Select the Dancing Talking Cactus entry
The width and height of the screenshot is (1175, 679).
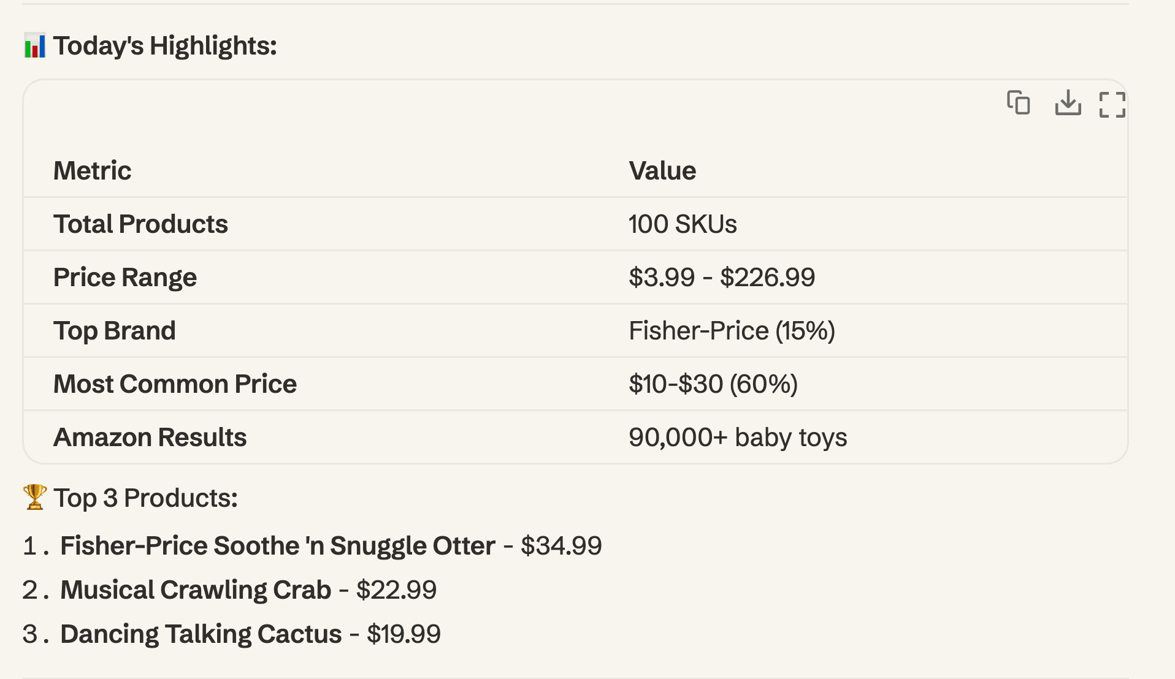coord(202,634)
